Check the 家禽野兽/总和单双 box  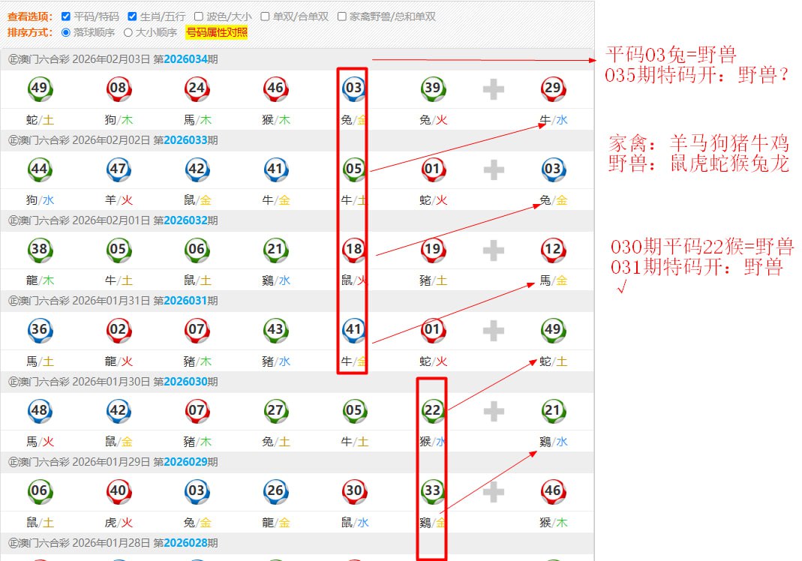[x=342, y=16]
